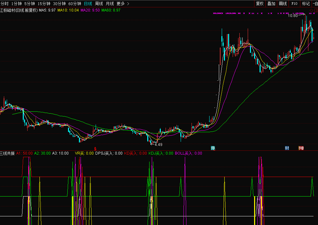The height and width of the screenshot is (225, 318).
Task: Select the 60分钟 period tab
Action: [75, 4]
